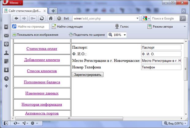Click the horizontal scrollbar thumb
Viewport: 190px width, 128px height.
click(69, 119)
